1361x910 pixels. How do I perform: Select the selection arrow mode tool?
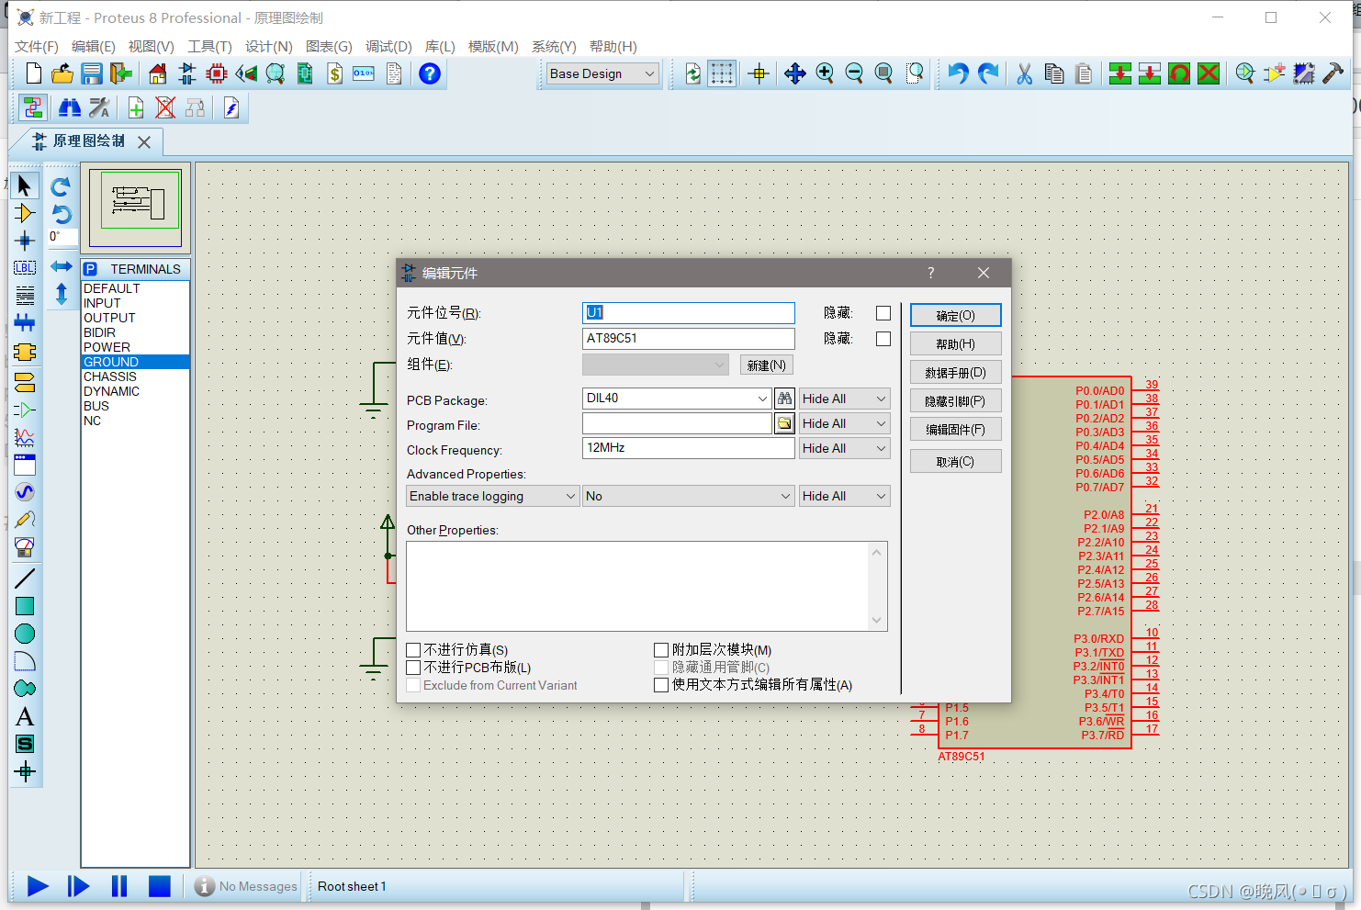point(25,185)
